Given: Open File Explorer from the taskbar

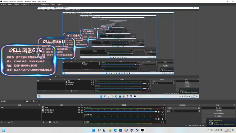Looking at the screenshot, I should (110, 130).
